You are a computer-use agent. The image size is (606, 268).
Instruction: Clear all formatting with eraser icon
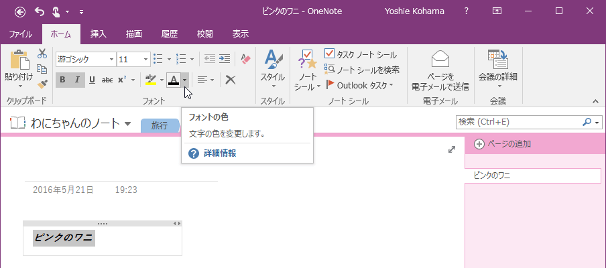click(x=246, y=59)
